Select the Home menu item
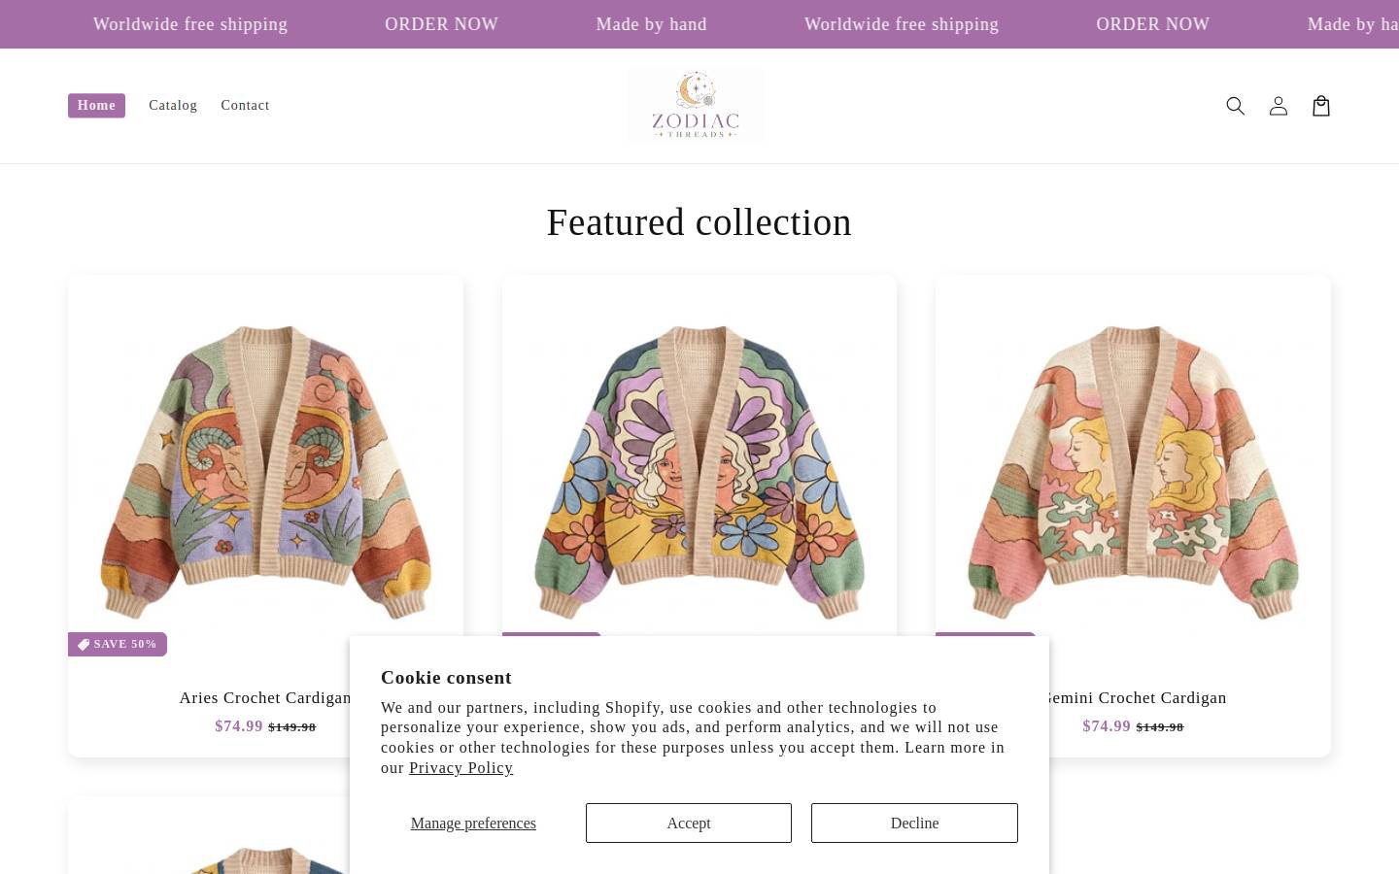The width and height of the screenshot is (1399, 874). point(96,106)
